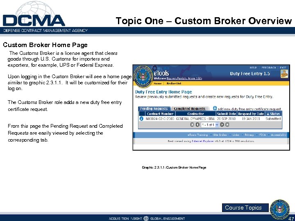Viewport: 295px width, 221px height.
Task: Sort by Status column header
Action: [273, 114]
